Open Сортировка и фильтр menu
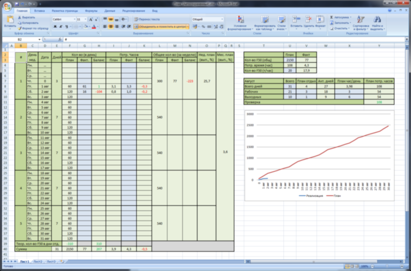Viewport: 411px width, 271px height. pyautogui.click(x=361, y=23)
